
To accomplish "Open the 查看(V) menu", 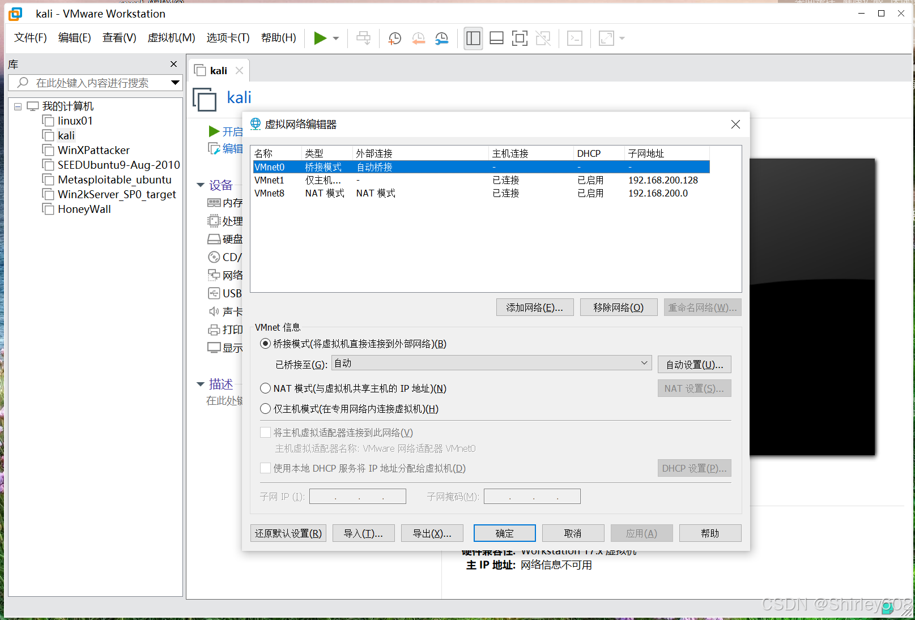I will 119,38.
